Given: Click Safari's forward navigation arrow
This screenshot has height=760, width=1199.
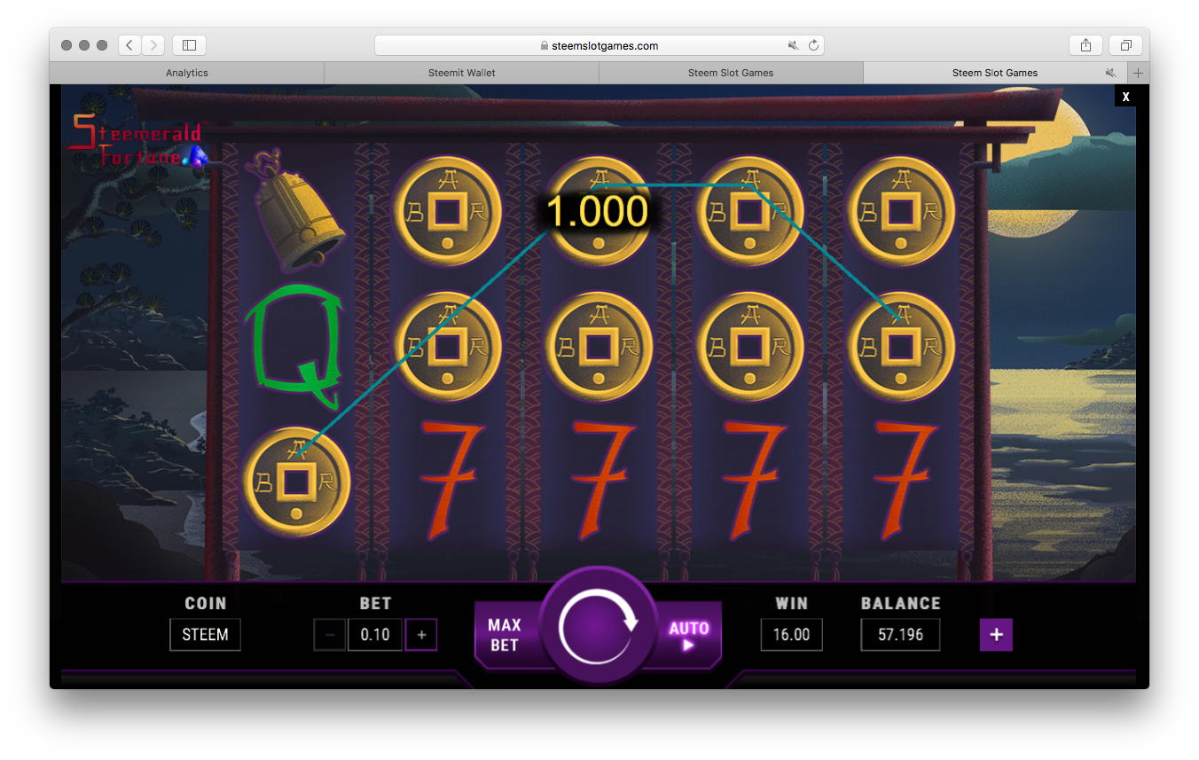Looking at the screenshot, I should [153, 45].
